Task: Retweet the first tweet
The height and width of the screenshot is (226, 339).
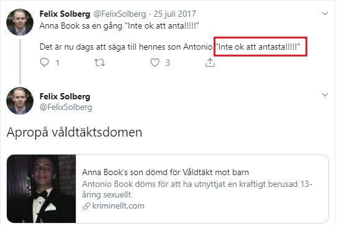Action: pos(100,63)
